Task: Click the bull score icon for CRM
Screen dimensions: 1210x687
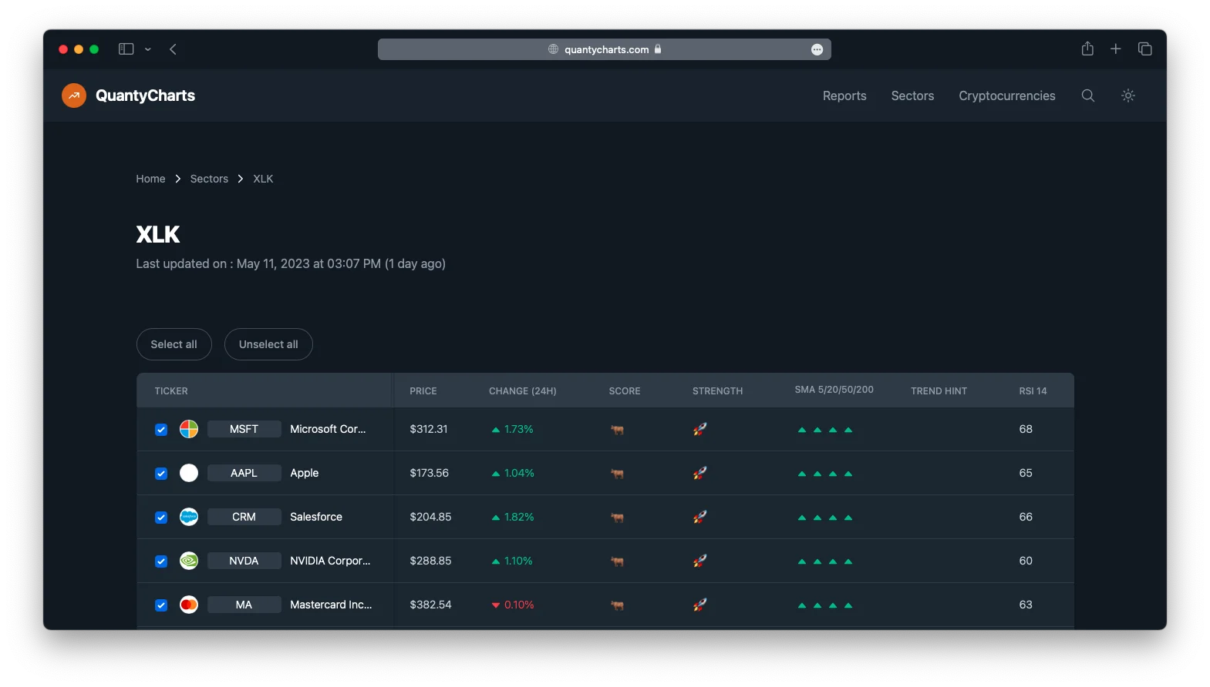Action: click(617, 518)
